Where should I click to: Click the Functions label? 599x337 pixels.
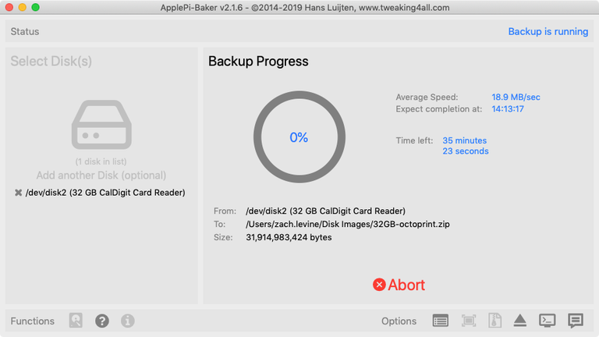pyautogui.click(x=33, y=321)
